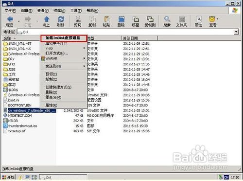Click the Paste (粘贴) toolbar icon
243x181 pixels.
tap(107, 19)
